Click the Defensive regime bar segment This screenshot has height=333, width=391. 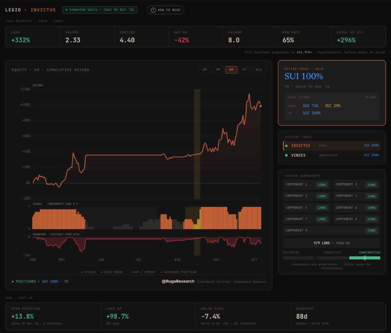(x=299, y=258)
